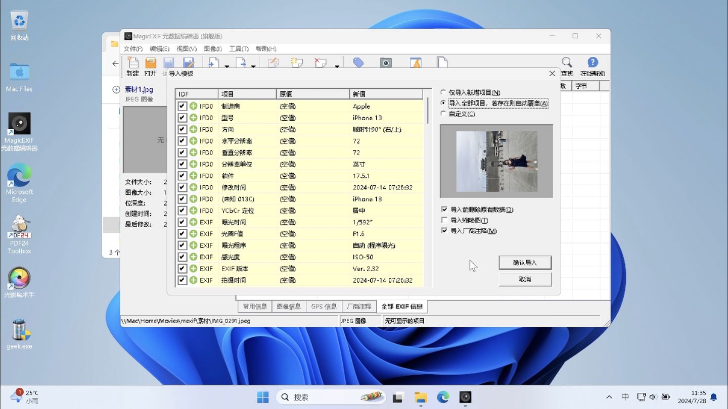The width and height of the screenshot is (728, 409).
Task: Click File Explorer icon on taskbar
Action: (421, 397)
